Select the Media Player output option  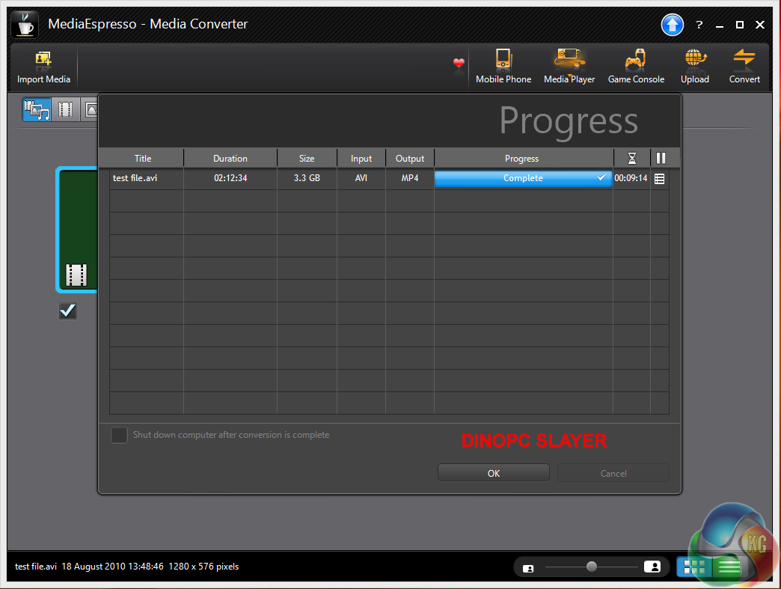pos(569,67)
